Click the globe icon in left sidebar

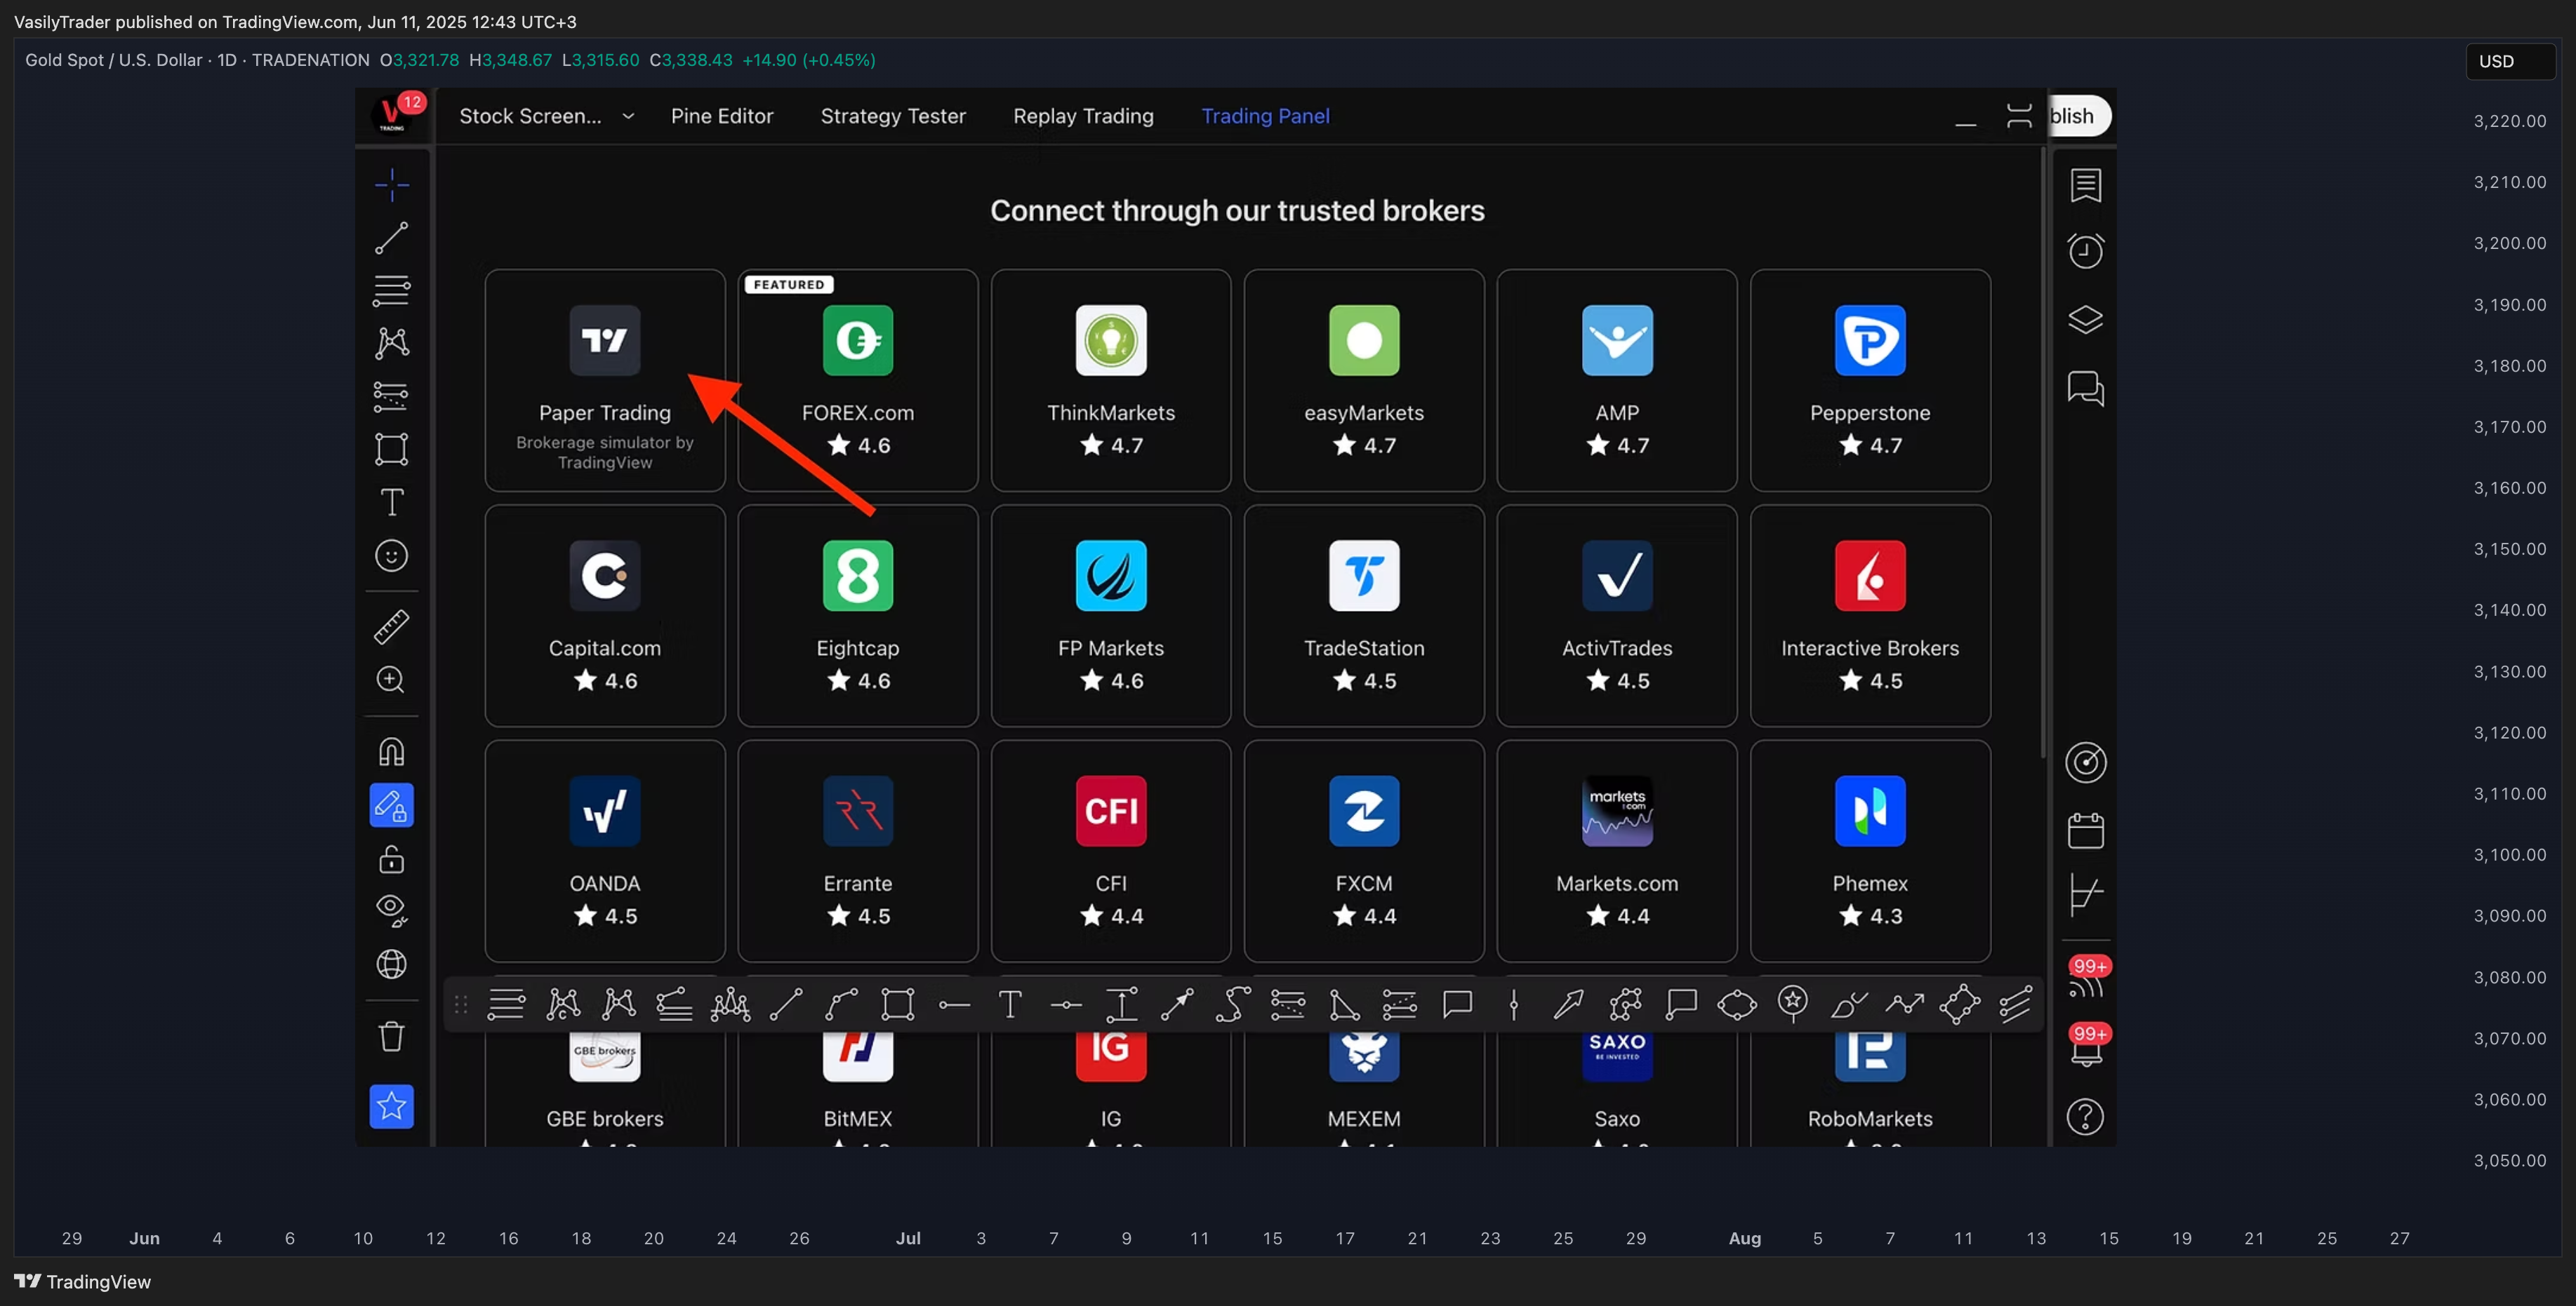(391, 964)
